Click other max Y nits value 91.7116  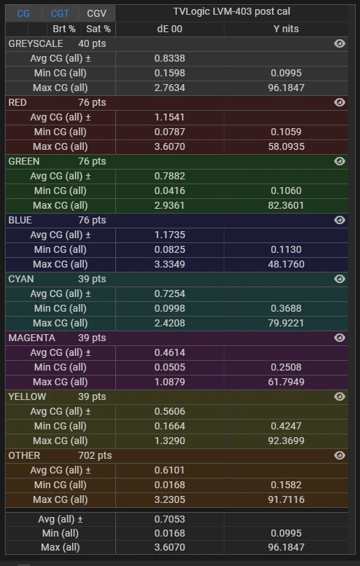click(286, 499)
